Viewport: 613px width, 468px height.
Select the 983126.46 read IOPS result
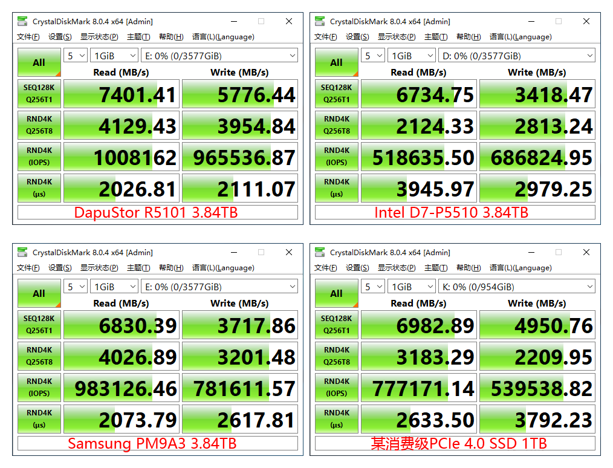[x=121, y=388]
